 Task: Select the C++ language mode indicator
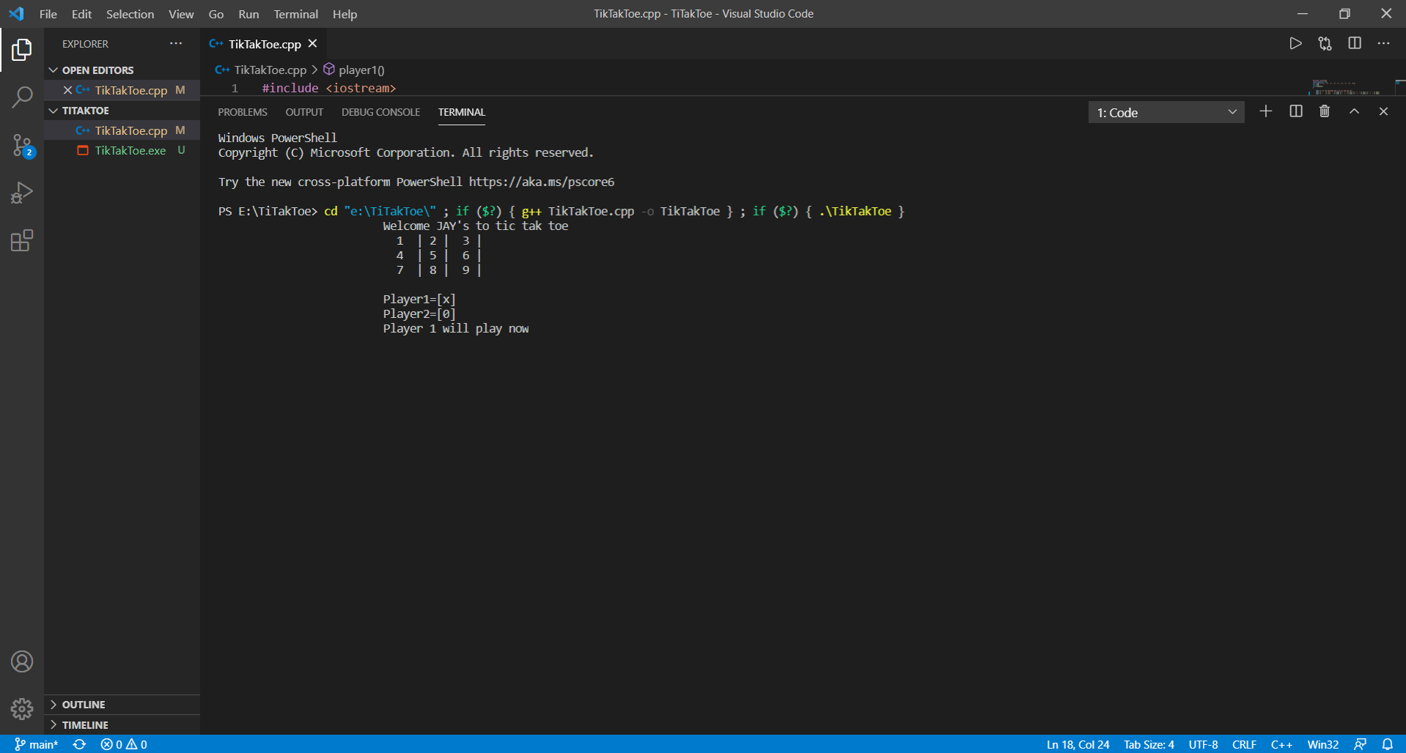point(1282,744)
